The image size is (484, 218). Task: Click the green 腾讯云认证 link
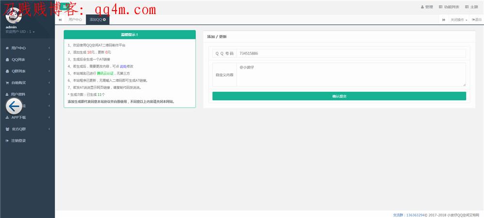point(105,73)
